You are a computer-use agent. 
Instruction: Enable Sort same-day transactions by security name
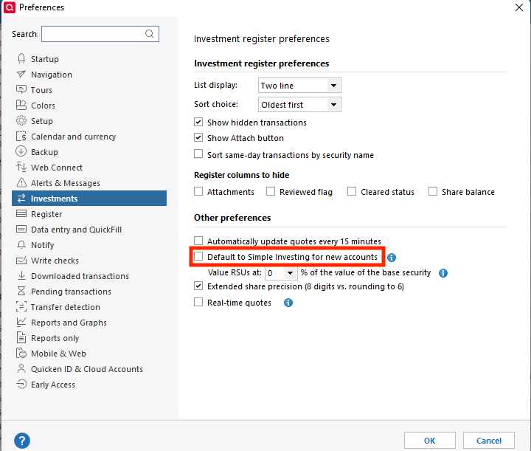(x=198, y=154)
